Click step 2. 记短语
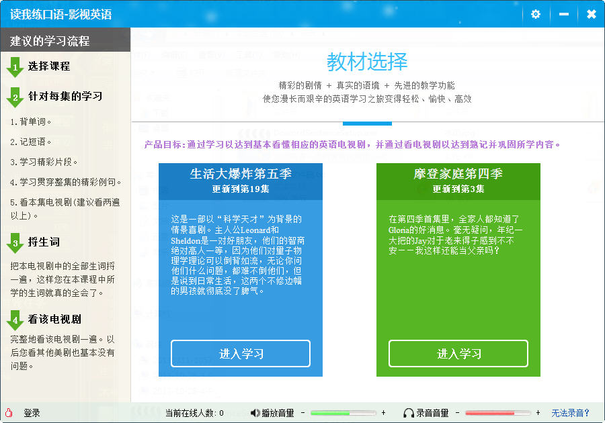This screenshot has width=605, height=423. coord(30,142)
